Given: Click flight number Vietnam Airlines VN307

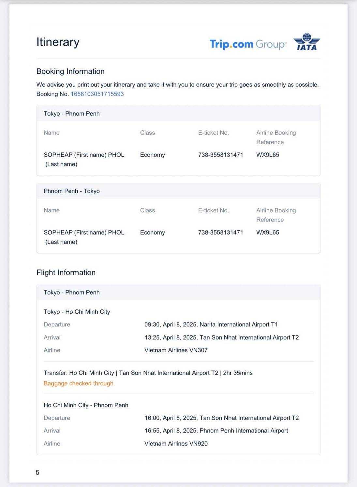Looking at the screenshot, I should coord(176,350).
